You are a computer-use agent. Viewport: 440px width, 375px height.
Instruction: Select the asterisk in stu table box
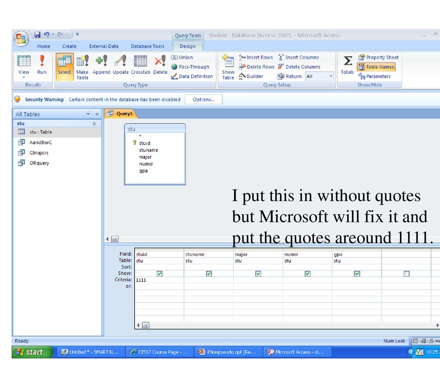coord(141,136)
